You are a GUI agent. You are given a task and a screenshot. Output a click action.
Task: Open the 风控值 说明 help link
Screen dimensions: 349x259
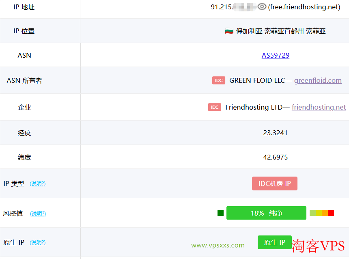point(38,214)
